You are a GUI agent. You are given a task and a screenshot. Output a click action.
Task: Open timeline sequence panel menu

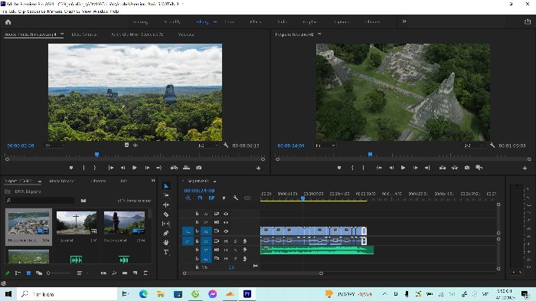click(x=214, y=181)
